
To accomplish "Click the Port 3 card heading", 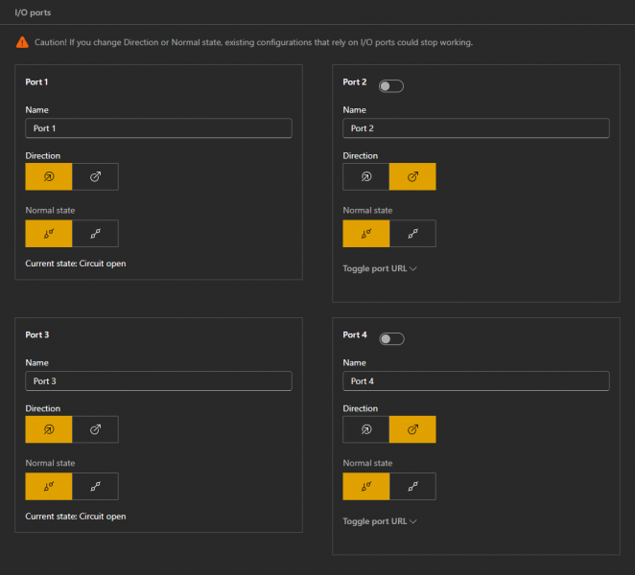I will [37, 334].
